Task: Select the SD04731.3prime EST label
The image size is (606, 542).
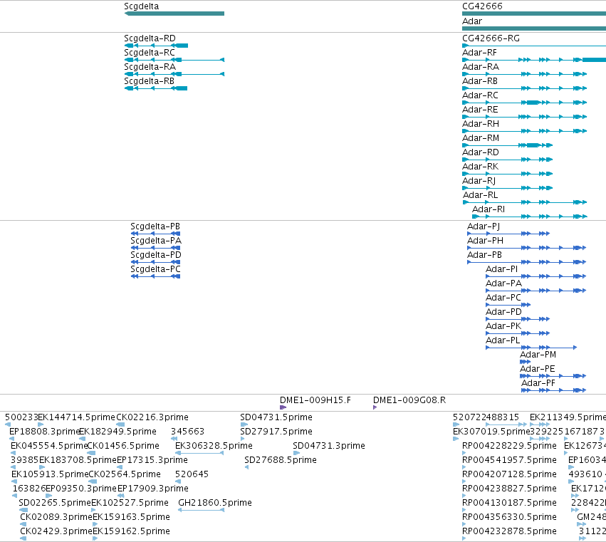Action: (x=329, y=446)
